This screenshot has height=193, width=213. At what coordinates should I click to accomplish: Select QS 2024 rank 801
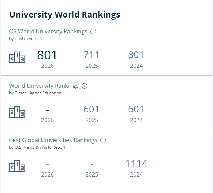point(136,55)
